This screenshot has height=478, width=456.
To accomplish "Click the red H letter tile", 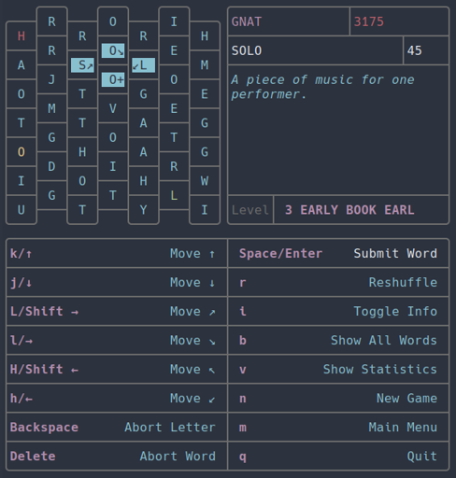I will 21,36.
